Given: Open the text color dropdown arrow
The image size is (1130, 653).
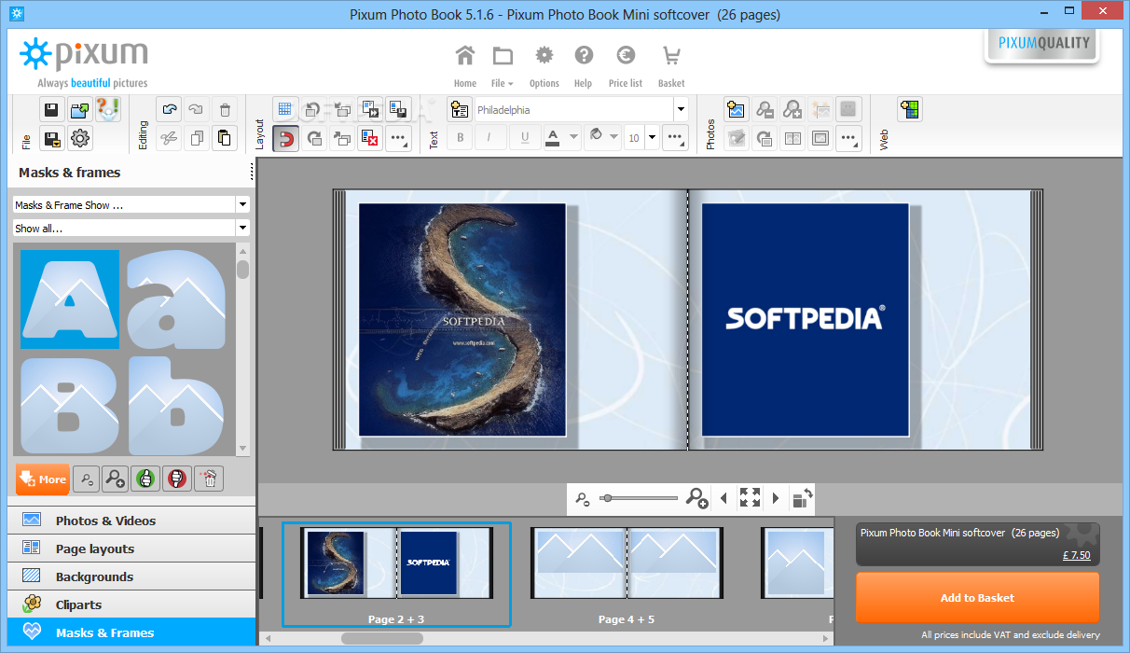Looking at the screenshot, I should 572,138.
